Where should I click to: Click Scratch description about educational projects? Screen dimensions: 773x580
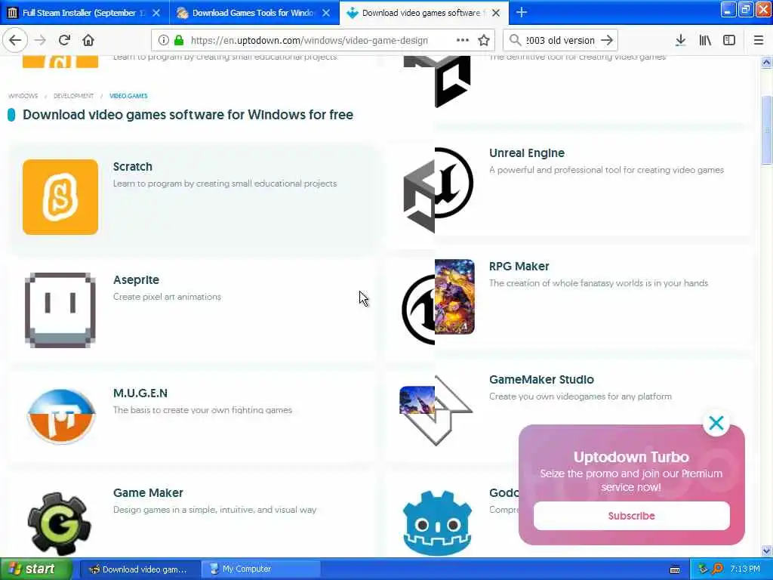pos(225,184)
